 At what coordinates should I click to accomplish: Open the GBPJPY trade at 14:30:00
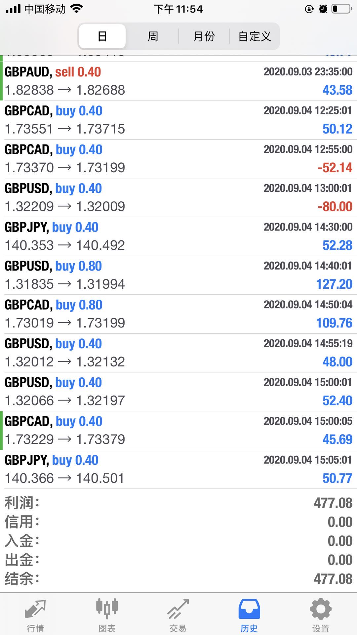click(178, 236)
